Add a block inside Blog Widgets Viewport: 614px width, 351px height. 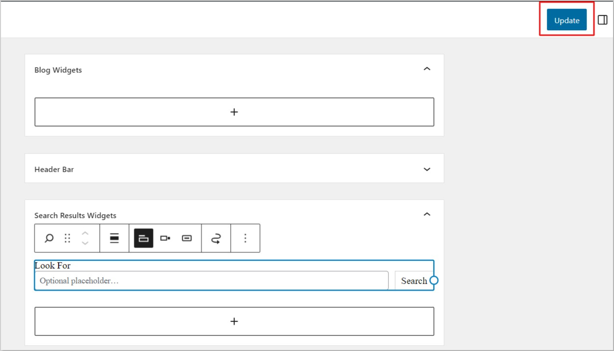pyautogui.click(x=234, y=112)
